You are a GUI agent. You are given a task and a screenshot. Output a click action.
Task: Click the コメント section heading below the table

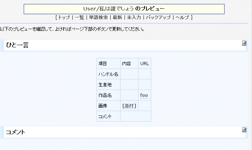(15, 132)
